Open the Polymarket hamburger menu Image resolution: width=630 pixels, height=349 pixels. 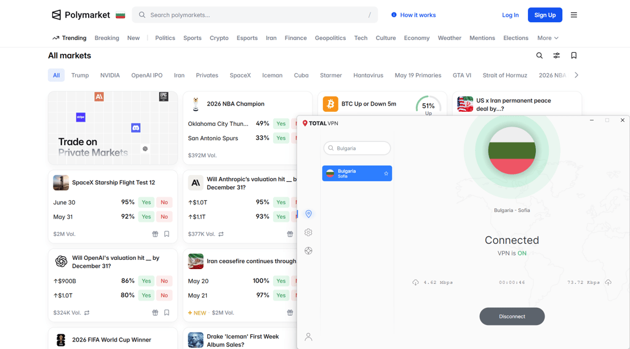click(x=574, y=15)
